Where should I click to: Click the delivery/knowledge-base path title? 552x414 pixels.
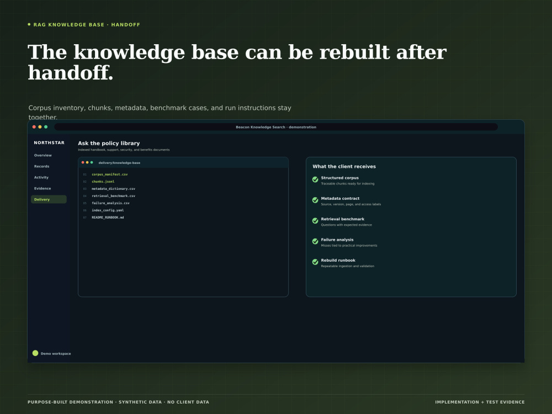coord(119,163)
